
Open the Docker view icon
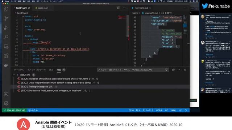coord(6,65)
